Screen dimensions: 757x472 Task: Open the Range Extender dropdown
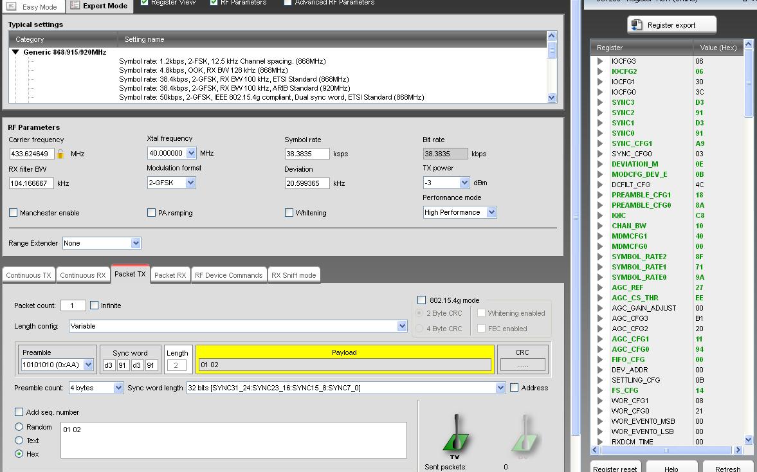(x=136, y=243)
